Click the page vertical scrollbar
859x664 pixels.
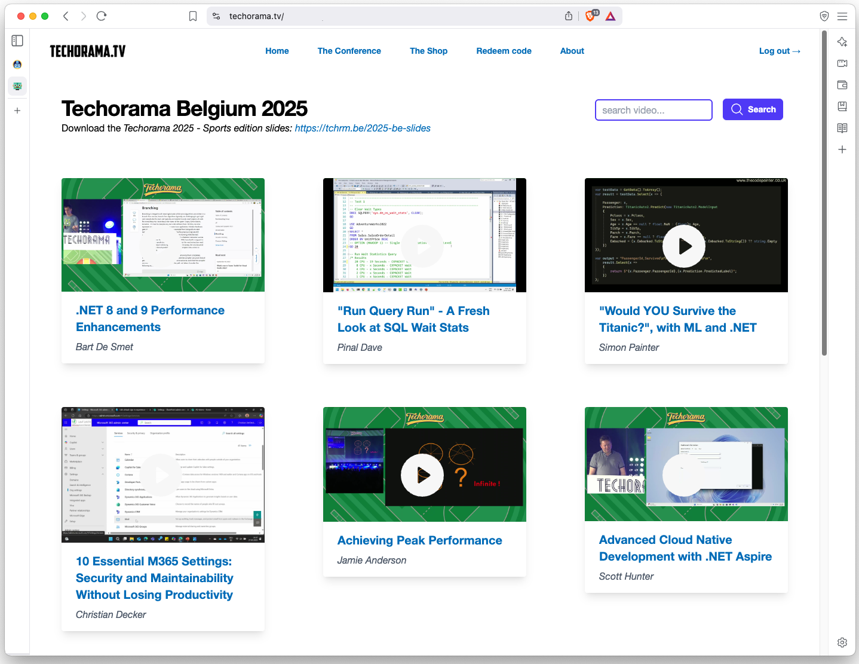tap(824, 192)
